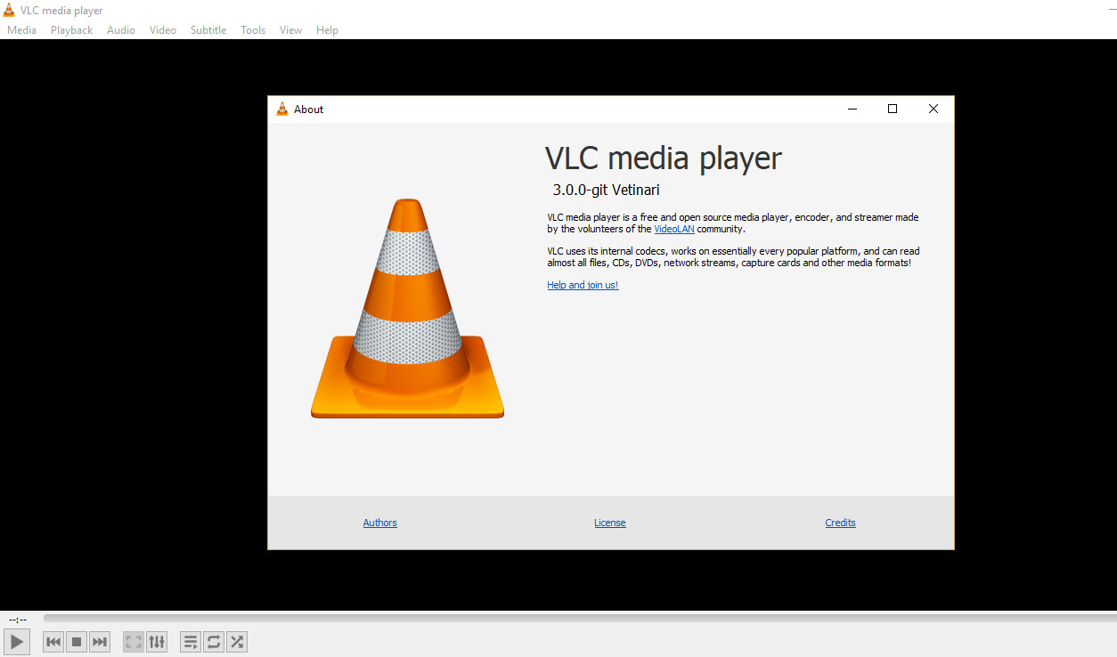Minimize the About dialog
This screenshot has width=1117, height=657.
tap(852, 109)
